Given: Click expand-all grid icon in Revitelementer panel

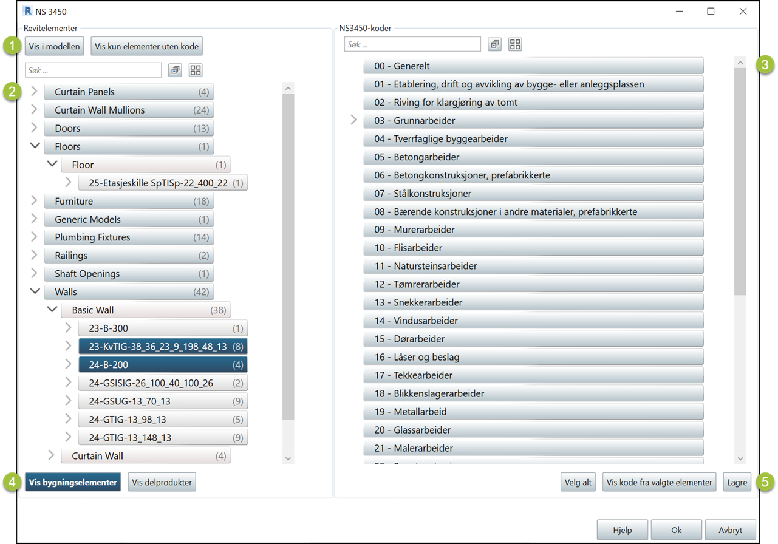Looking at the screenshot, I should tap(196, 70).
